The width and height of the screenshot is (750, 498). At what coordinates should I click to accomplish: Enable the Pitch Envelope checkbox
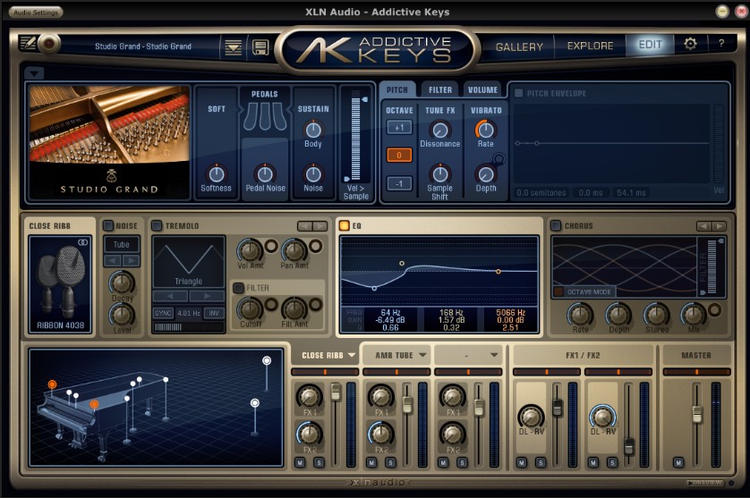[518, 93]
